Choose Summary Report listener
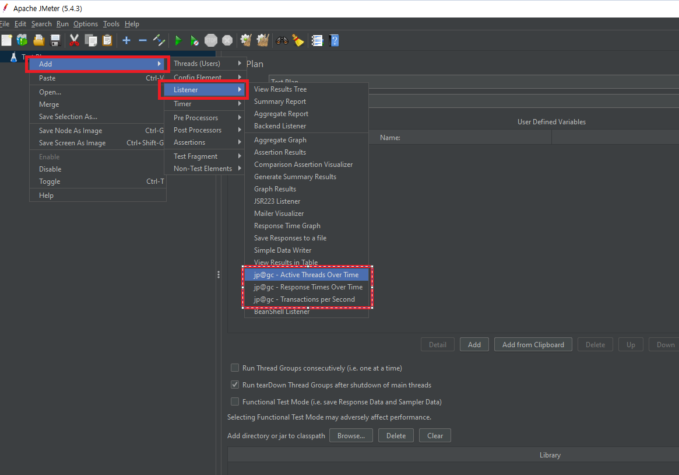Viewport: 679px width, 475px height. click(x=307, y=102)
